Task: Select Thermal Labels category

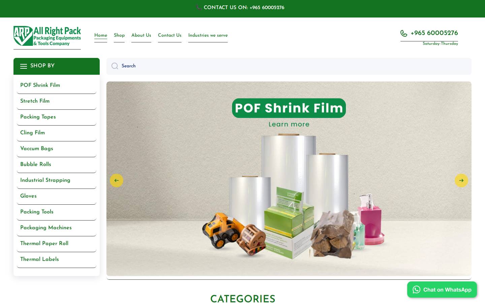Action: (x=57, y=260)
